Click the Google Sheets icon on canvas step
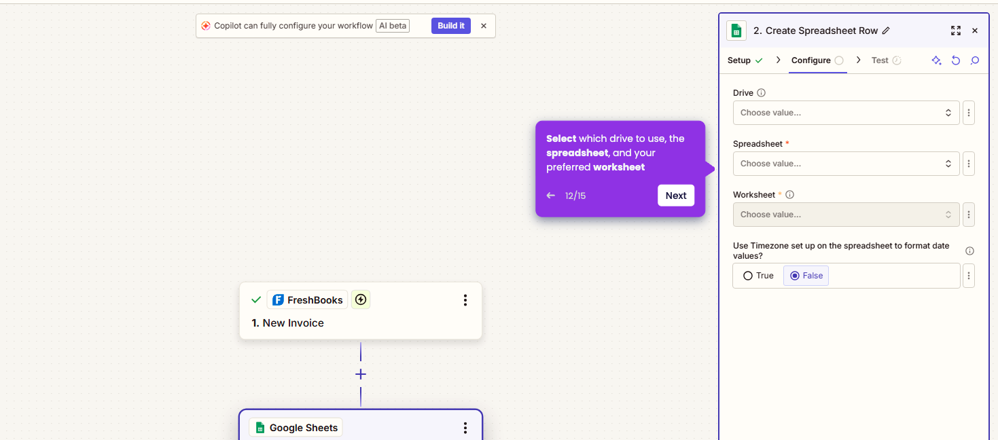998x440 pixels. point(260,428)
